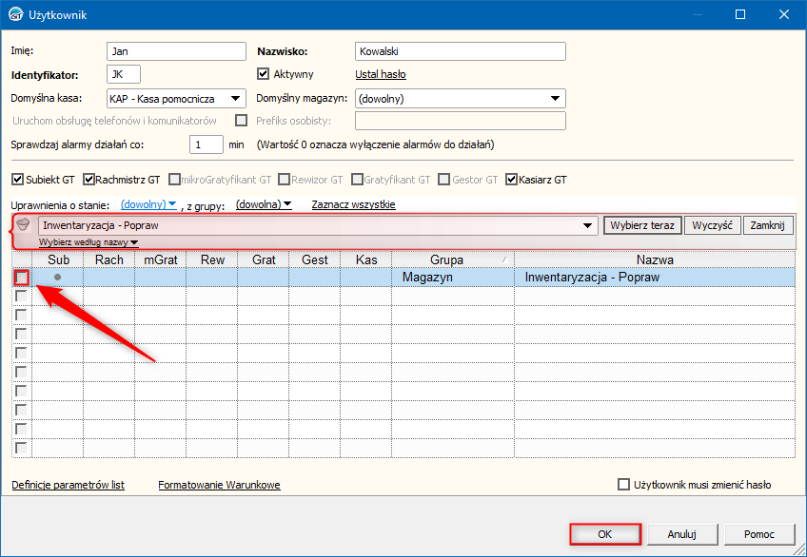Click the Użytkownik window app icon
Image resolution: width=807 pixels, height=557 pixels.
15,14
